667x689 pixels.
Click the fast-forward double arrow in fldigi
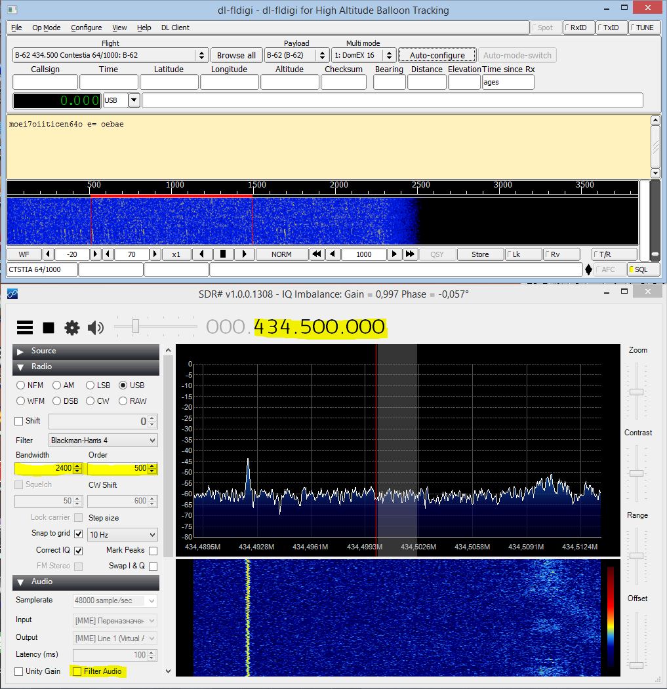[410, 254]
